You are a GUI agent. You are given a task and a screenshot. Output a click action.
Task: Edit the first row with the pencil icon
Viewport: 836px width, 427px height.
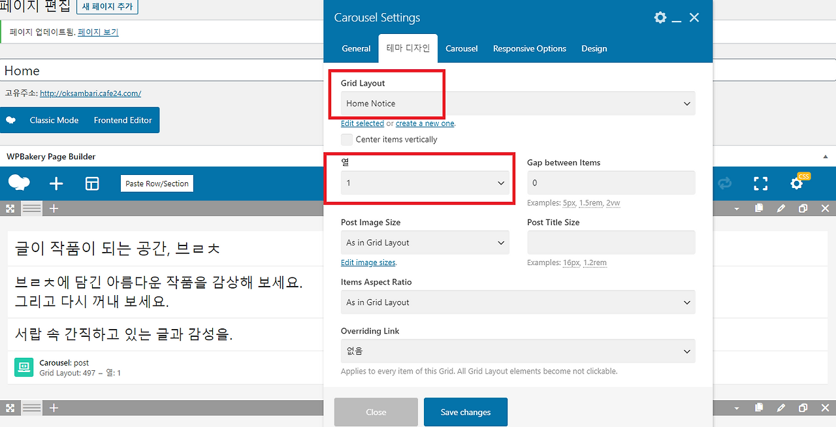tap(780, 208)
